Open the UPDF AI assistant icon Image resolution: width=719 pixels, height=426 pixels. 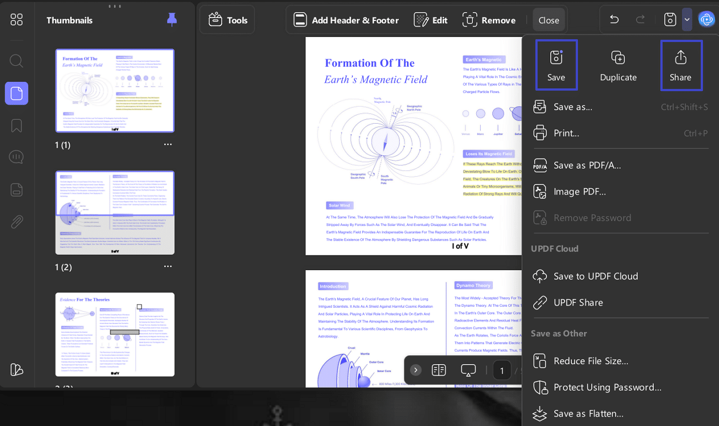coord(706,19)
